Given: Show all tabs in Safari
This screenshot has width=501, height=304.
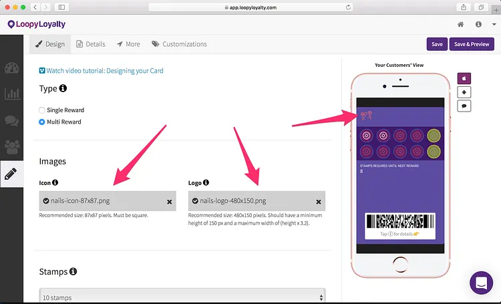Looking at the screenshot, I should point(481,7).
